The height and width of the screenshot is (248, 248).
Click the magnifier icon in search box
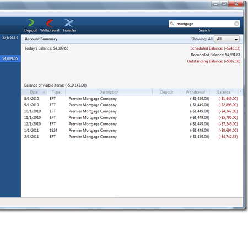coord(172,24)
